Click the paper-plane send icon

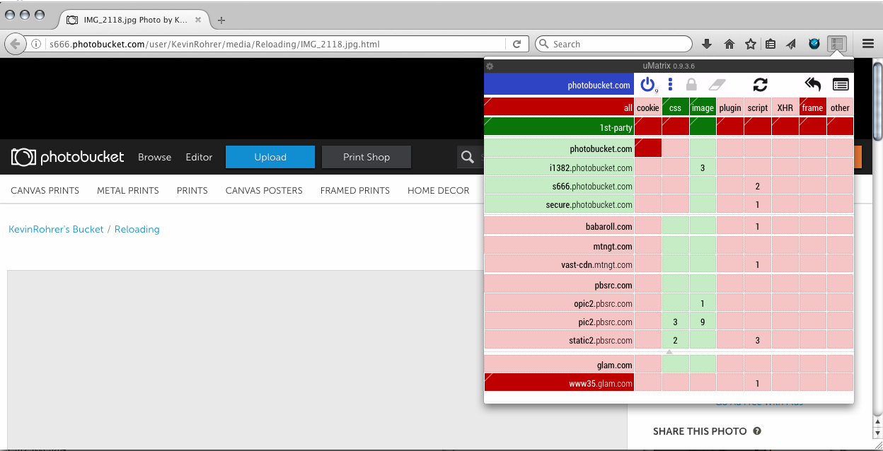[792, 44]
